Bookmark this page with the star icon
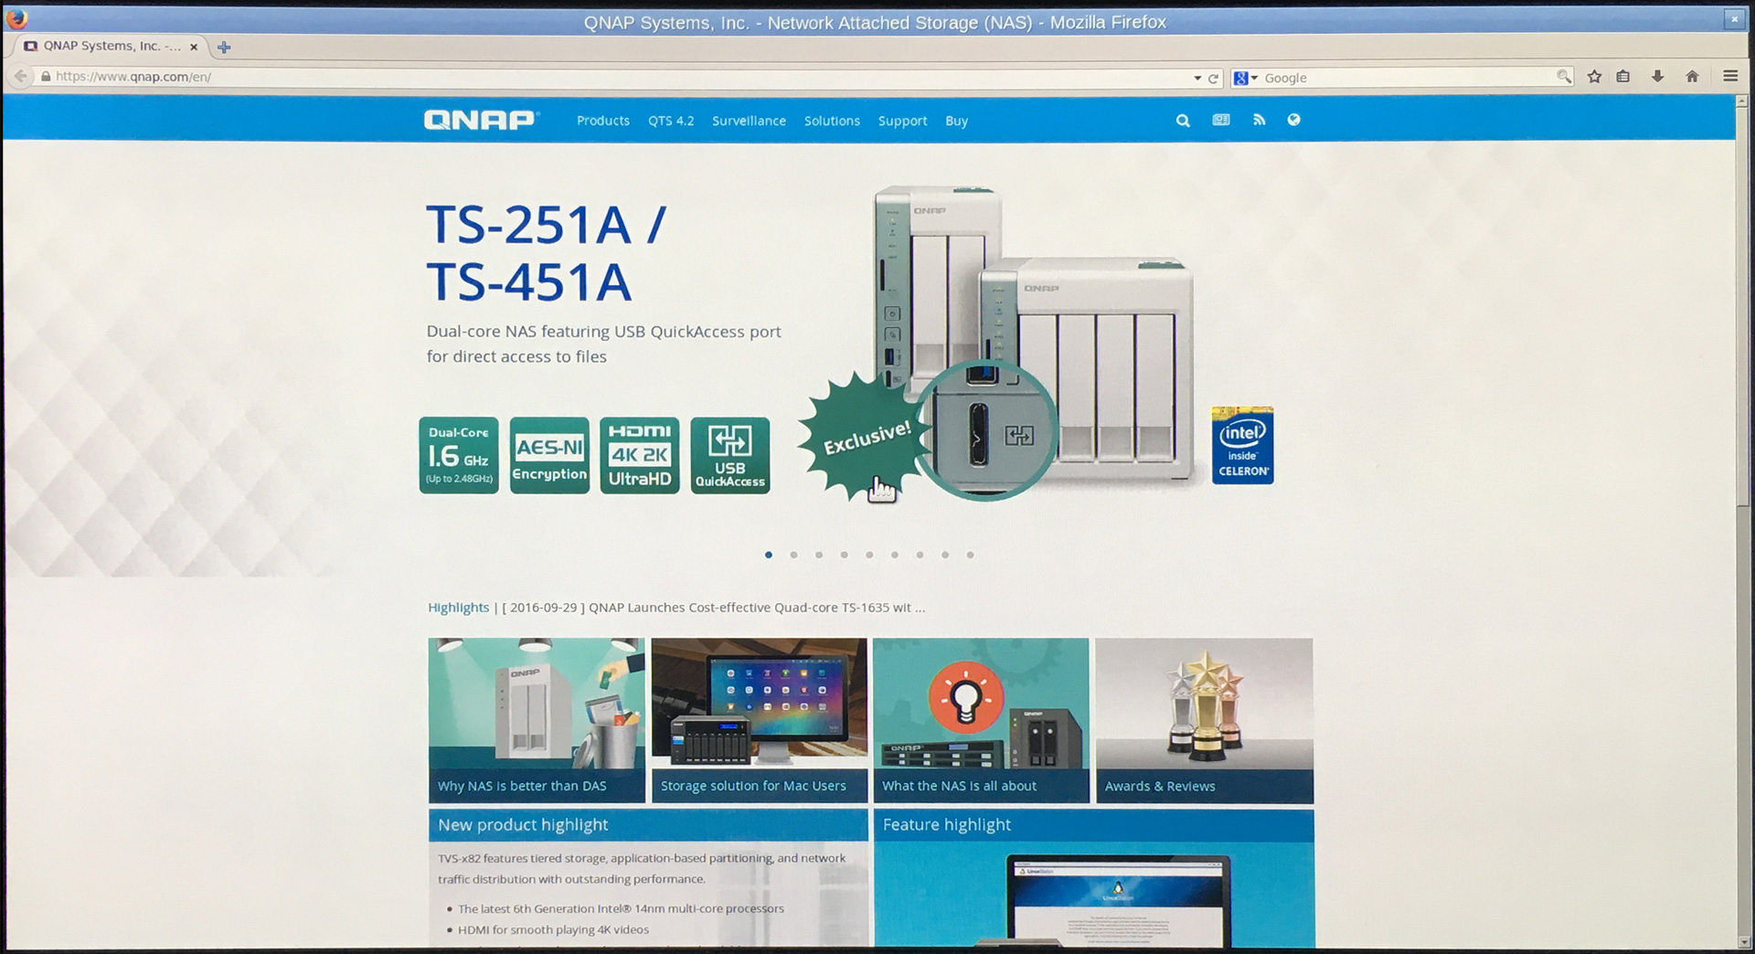 point(1595,77)
